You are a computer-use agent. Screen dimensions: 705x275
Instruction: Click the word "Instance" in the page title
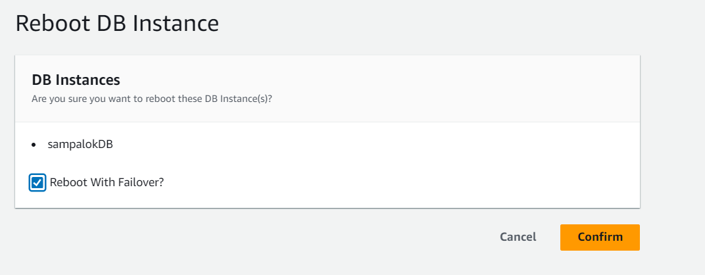click(176, 24)
